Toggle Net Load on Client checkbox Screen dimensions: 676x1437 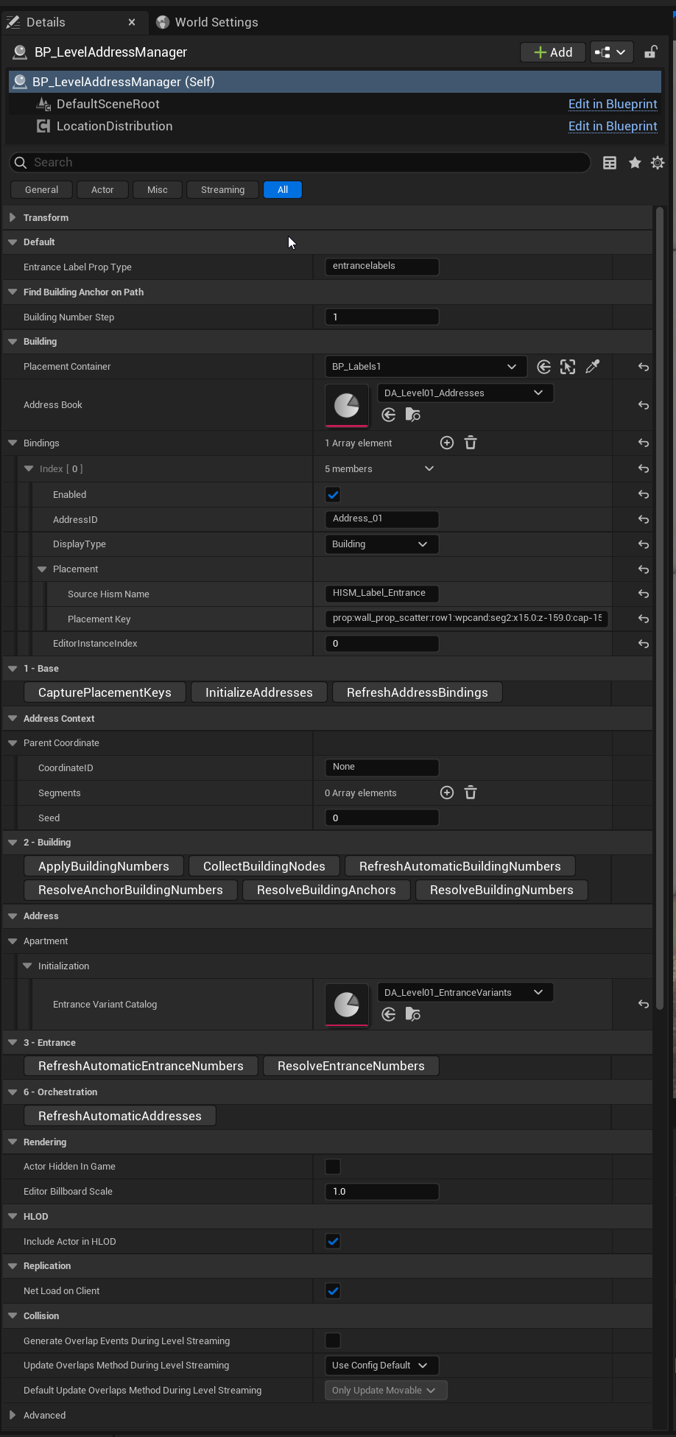333,1291
